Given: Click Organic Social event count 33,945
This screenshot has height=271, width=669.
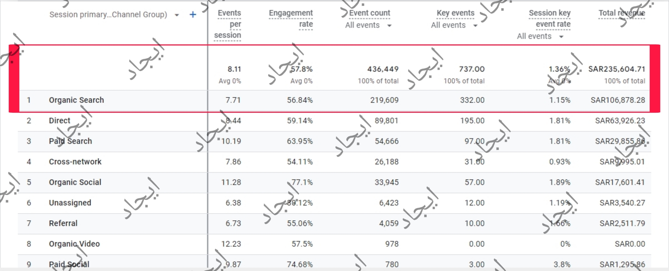Looking at the screenshot, I should pos(387,183).
